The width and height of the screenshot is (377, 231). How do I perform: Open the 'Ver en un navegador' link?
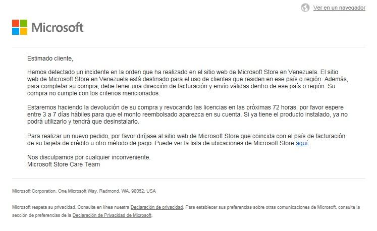(339, 8)
